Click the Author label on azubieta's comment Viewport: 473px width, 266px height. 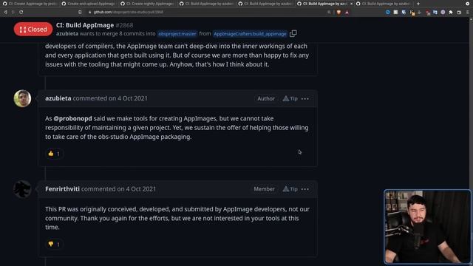tap(266, 98)
